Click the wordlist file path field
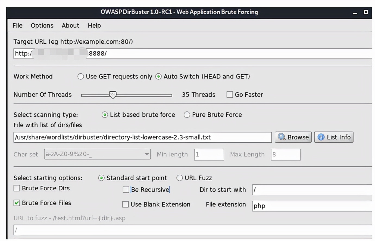 (143, 137)
